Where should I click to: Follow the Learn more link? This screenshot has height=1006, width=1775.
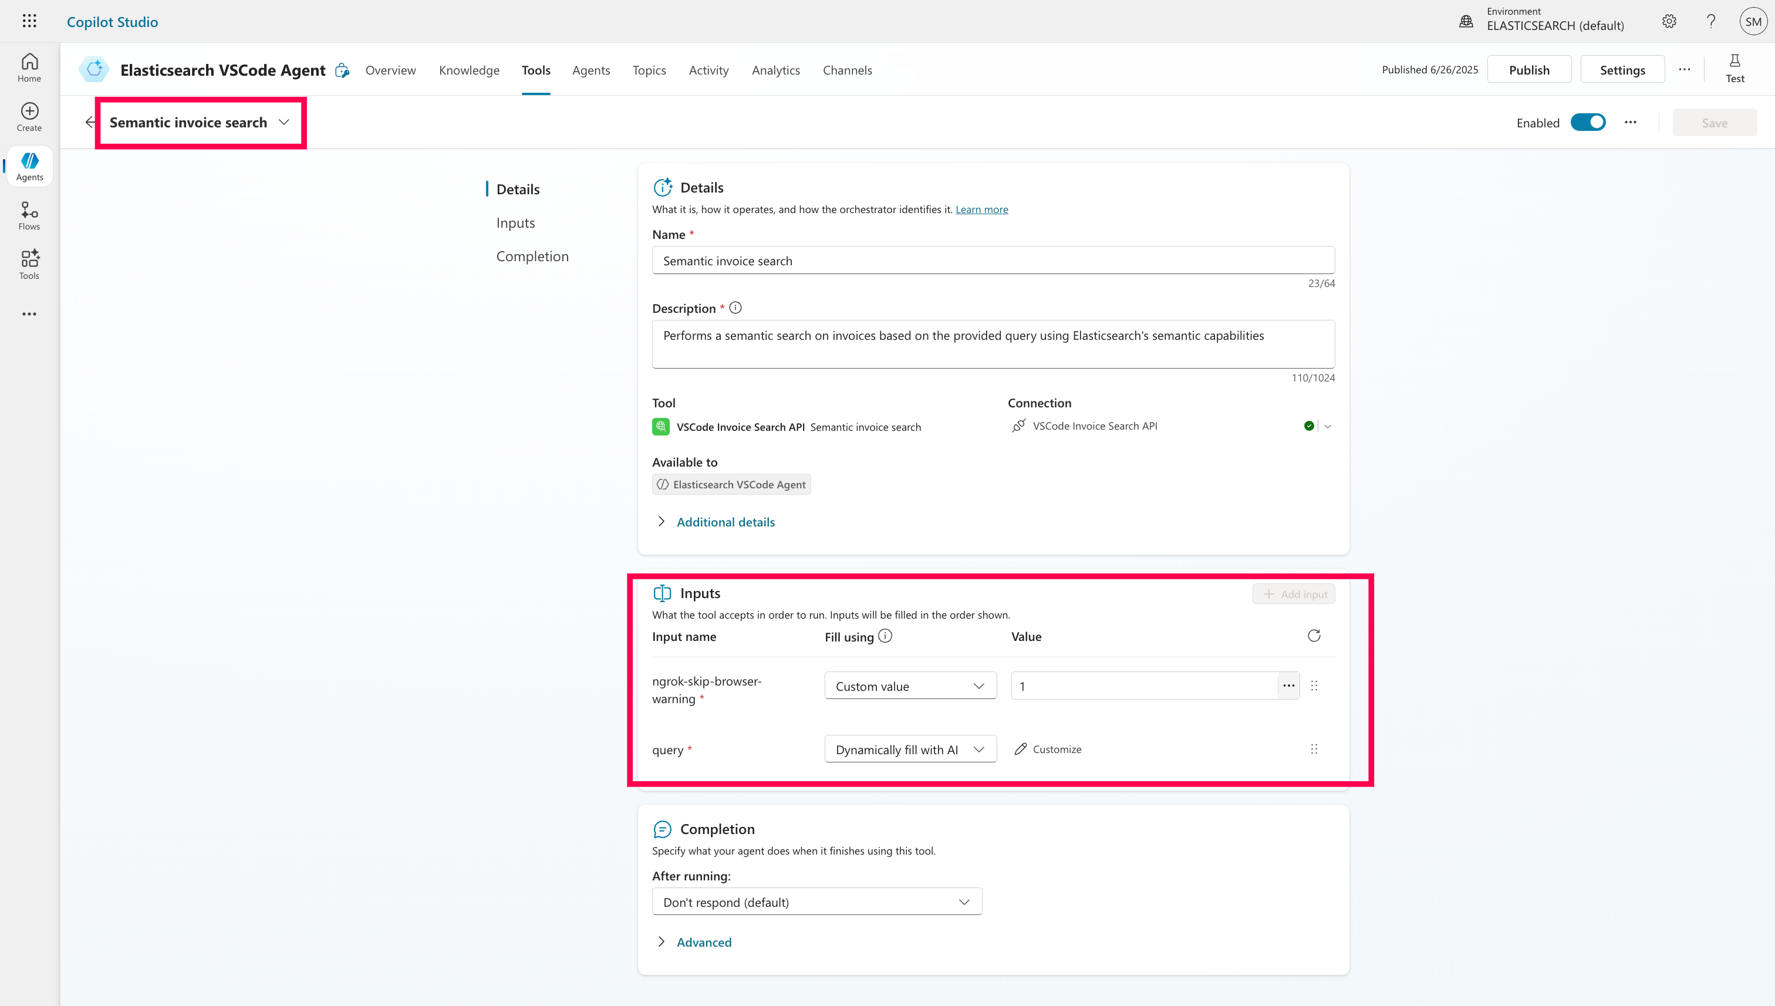click(981, 209)
